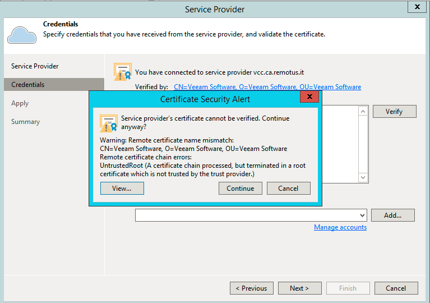Image resolution: width=430 pixels, height=303 pixels.
Task: Expand the credentials account dropdown
Action: pos(362,215)
